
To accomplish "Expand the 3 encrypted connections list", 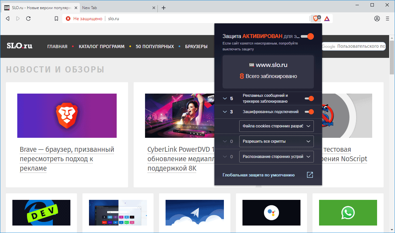I will 225,112.
